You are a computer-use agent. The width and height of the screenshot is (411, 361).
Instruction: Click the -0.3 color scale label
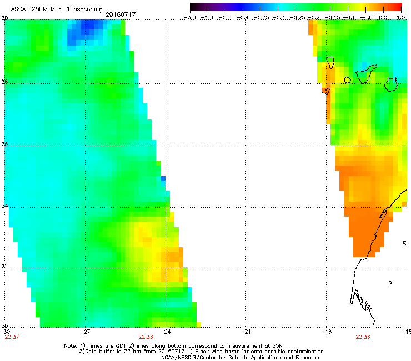pyautogui.click(x=279, y=18)
